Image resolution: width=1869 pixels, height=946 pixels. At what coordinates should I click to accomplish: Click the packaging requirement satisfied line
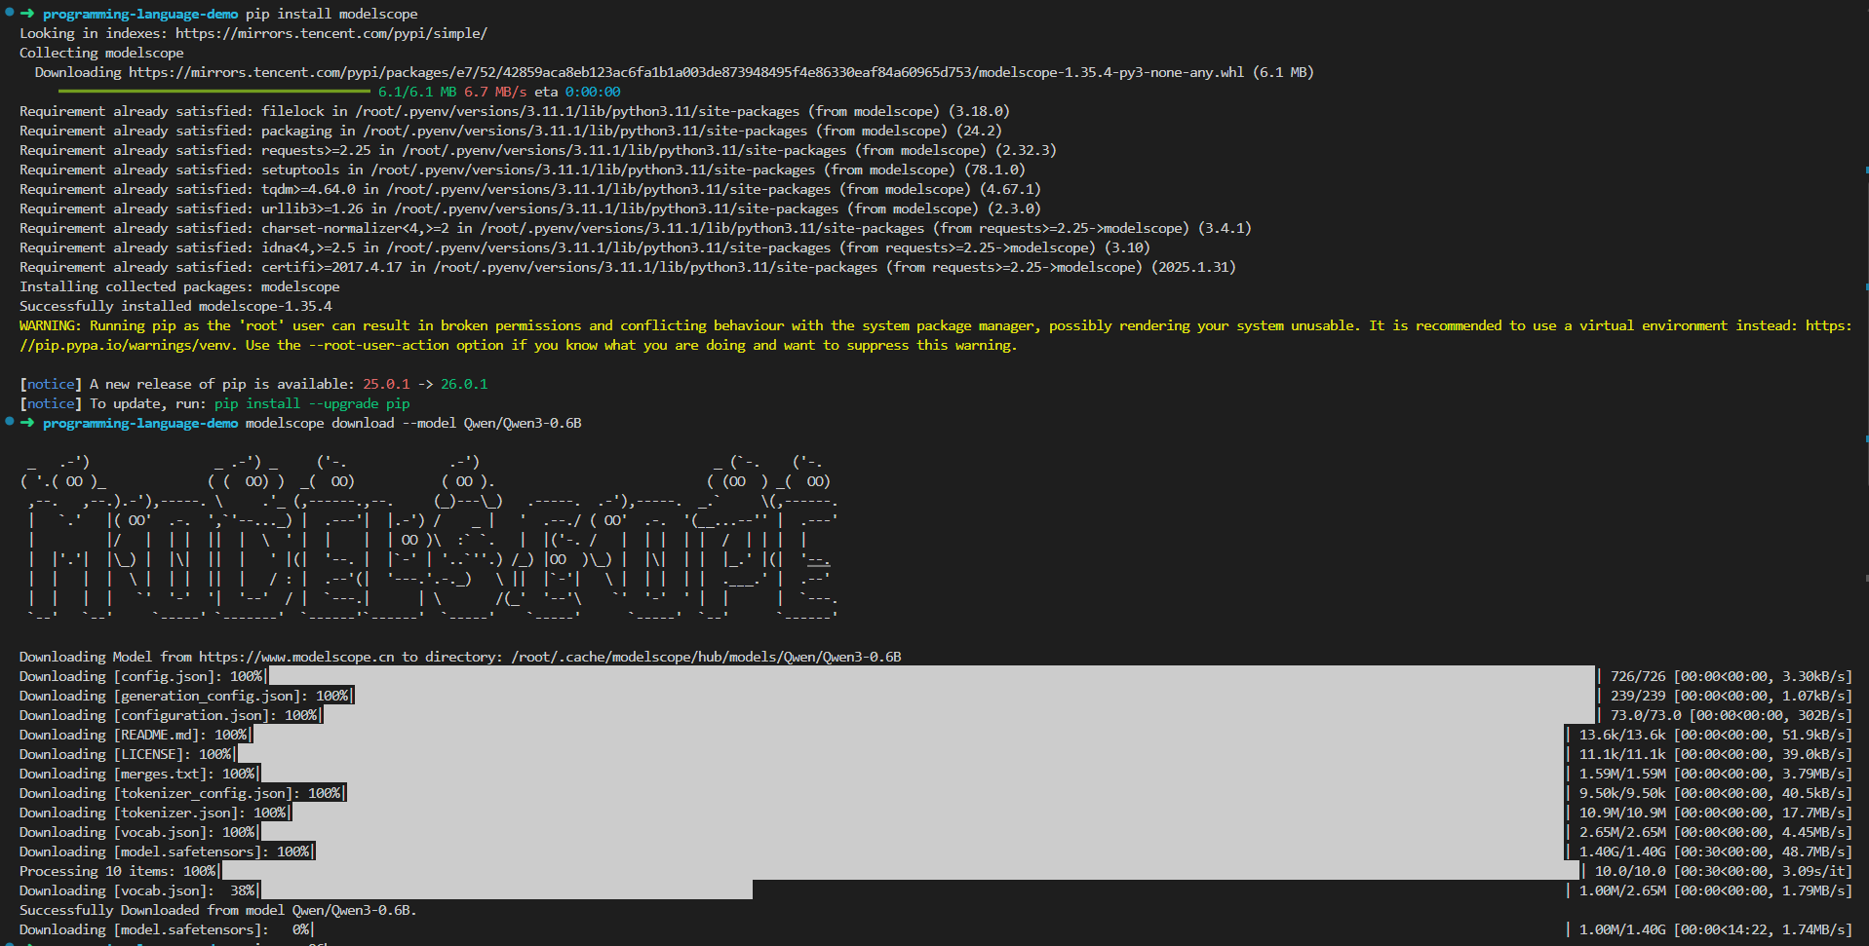[x=511, y=131]
